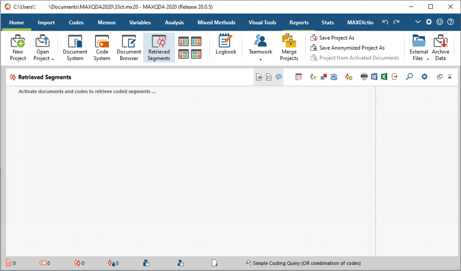Viewport: 461px width, 271px height.
Task: Click the code-with-person count icon in status bar
Action: click(x=112, y=263)
